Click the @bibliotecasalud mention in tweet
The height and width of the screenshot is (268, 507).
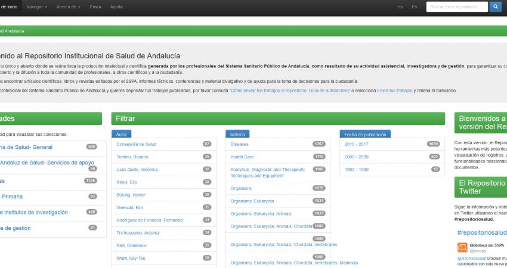(x=472, y=258)
